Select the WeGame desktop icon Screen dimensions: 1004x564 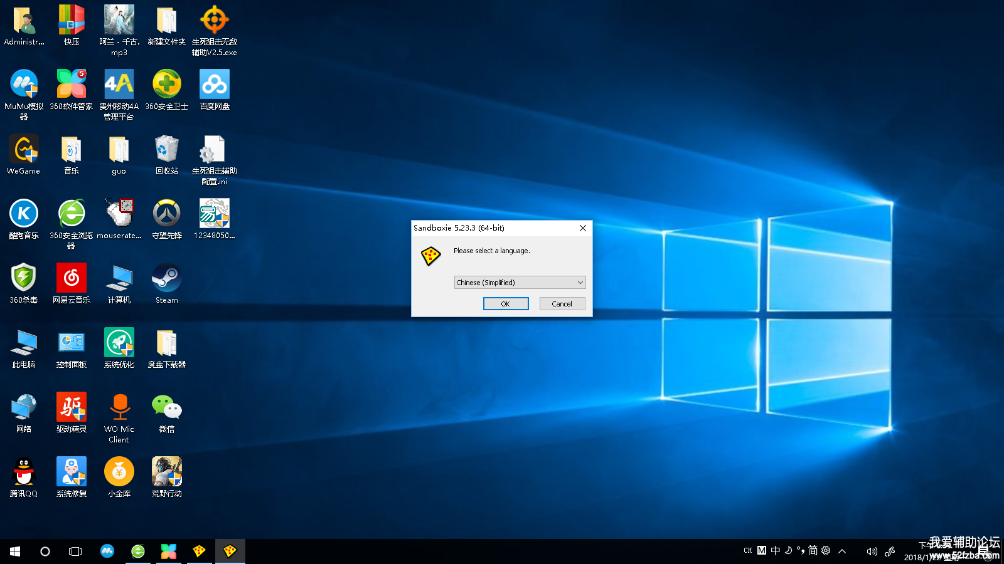(24, 149)
